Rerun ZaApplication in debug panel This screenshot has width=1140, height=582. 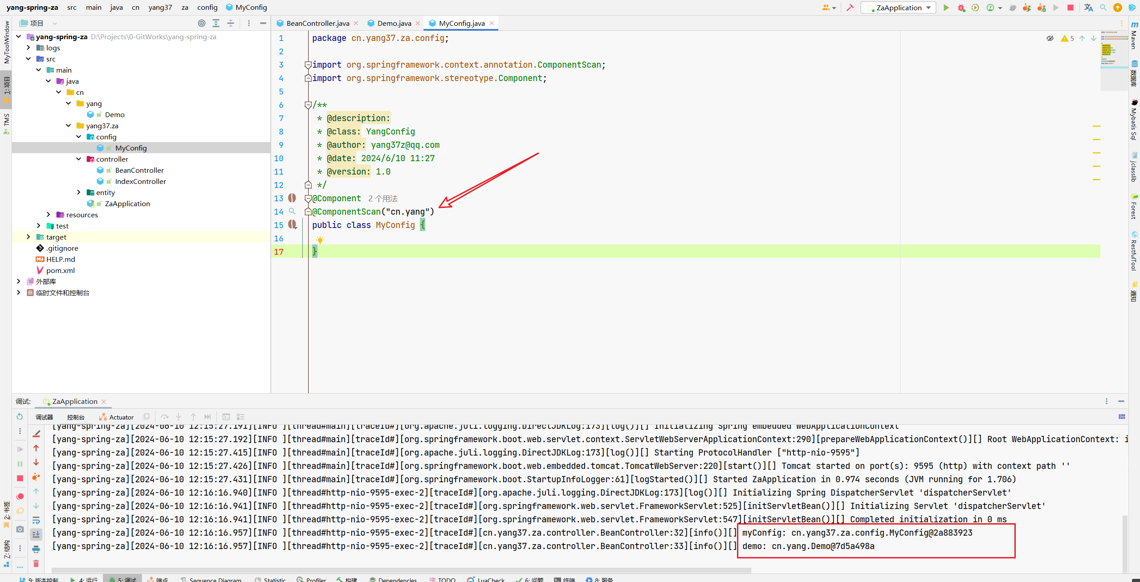tap(20, 416)
